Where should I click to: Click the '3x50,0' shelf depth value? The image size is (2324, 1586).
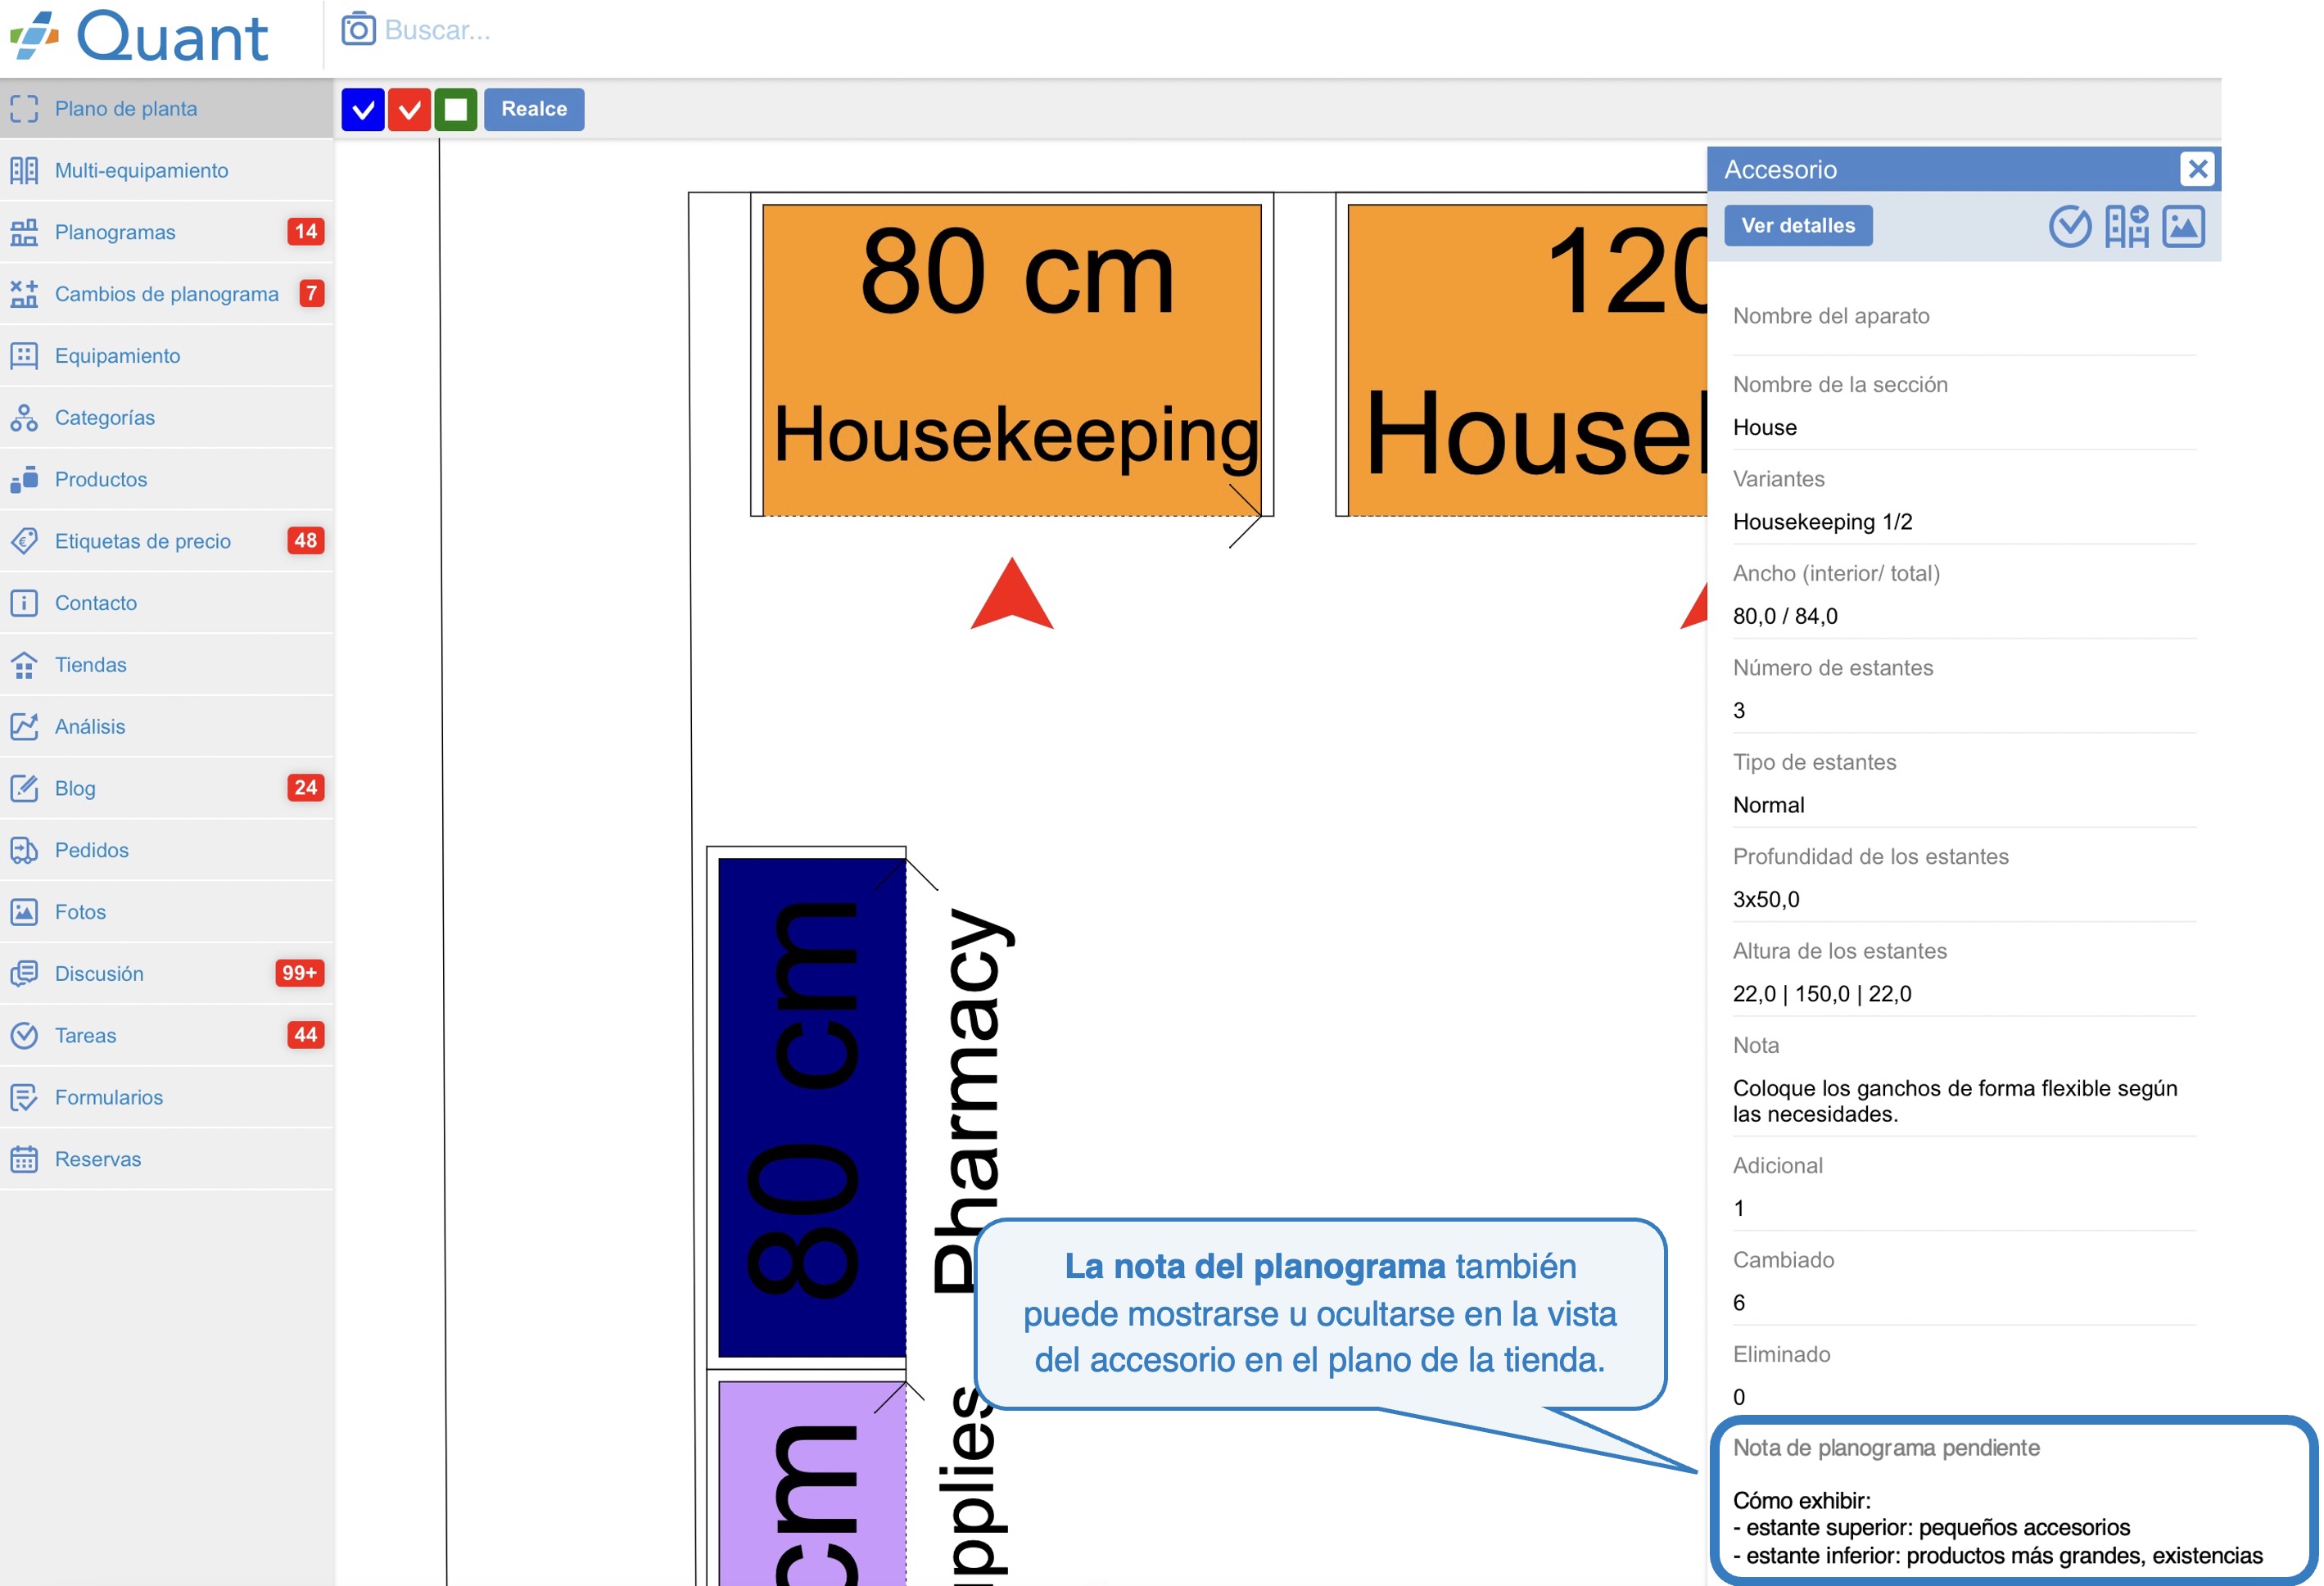[1766, 899]
